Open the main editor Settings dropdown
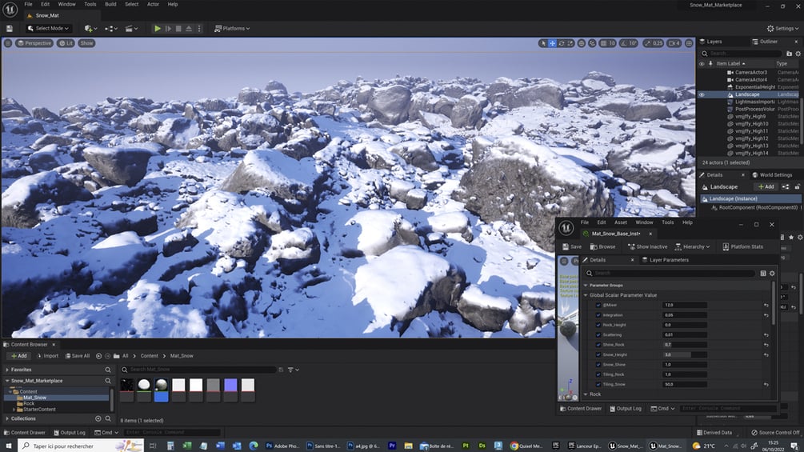This screenshot has width=804, height=452. [783, 29]
